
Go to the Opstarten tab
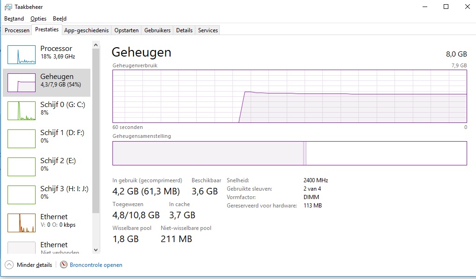point(126,30)
